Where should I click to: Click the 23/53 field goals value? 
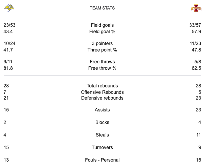[10, 25]
